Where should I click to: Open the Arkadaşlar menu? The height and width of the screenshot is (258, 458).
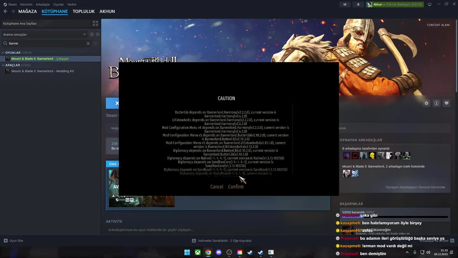coord(43,4)
